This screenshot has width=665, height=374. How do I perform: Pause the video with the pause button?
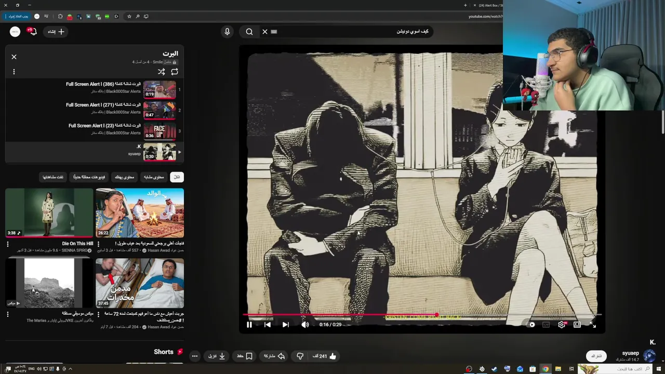coord(249,325)
